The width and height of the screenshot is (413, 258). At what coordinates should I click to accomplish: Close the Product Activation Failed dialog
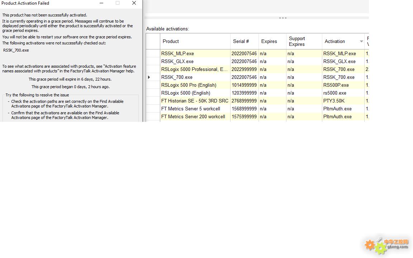pos(134,3)
